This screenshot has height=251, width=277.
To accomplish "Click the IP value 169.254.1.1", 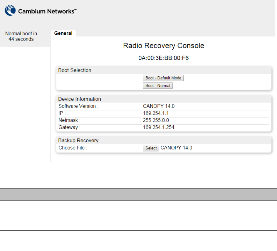I will [x=156, y=113].
